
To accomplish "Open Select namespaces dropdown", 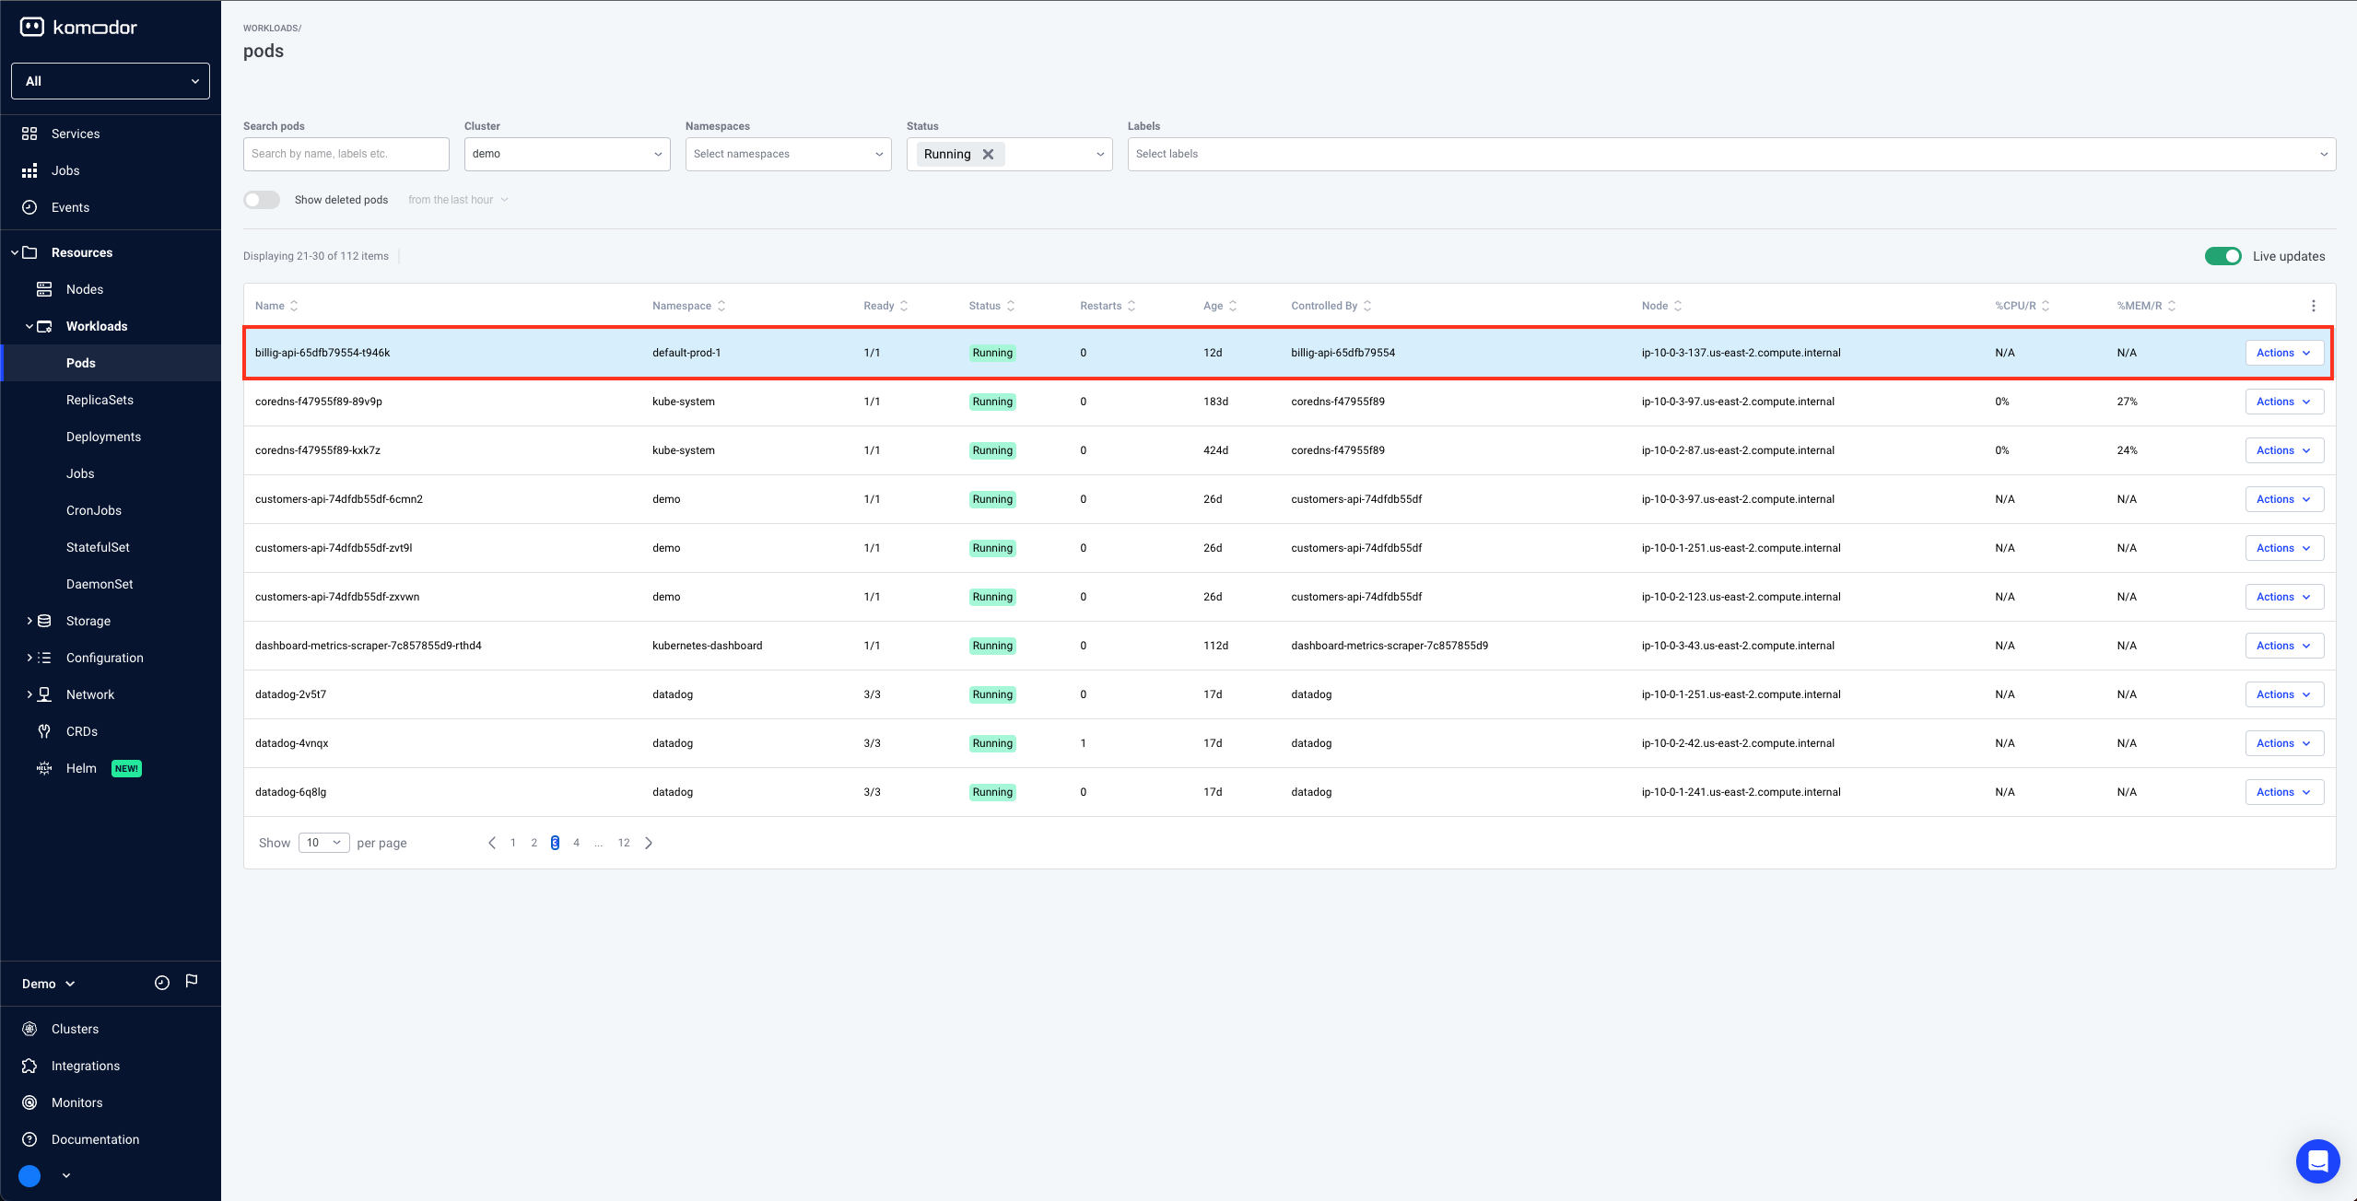I will [x=789, y=154].
